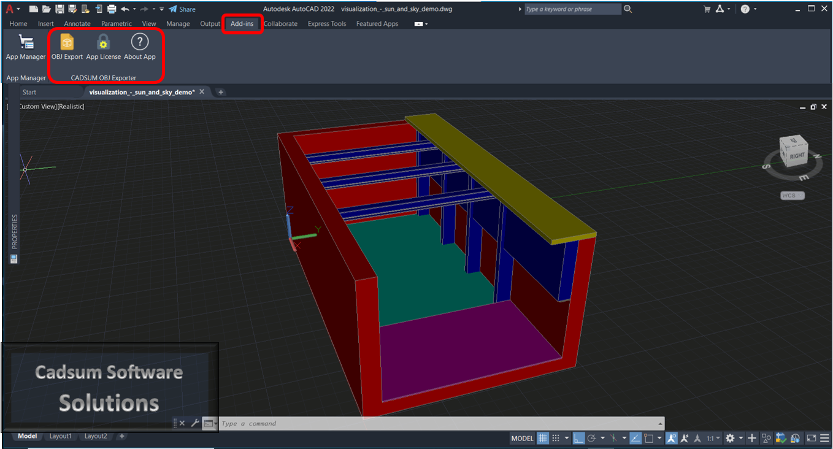Switch to the Layout1 tab
This screenshot has width=833, height=449.
point(61,436)
